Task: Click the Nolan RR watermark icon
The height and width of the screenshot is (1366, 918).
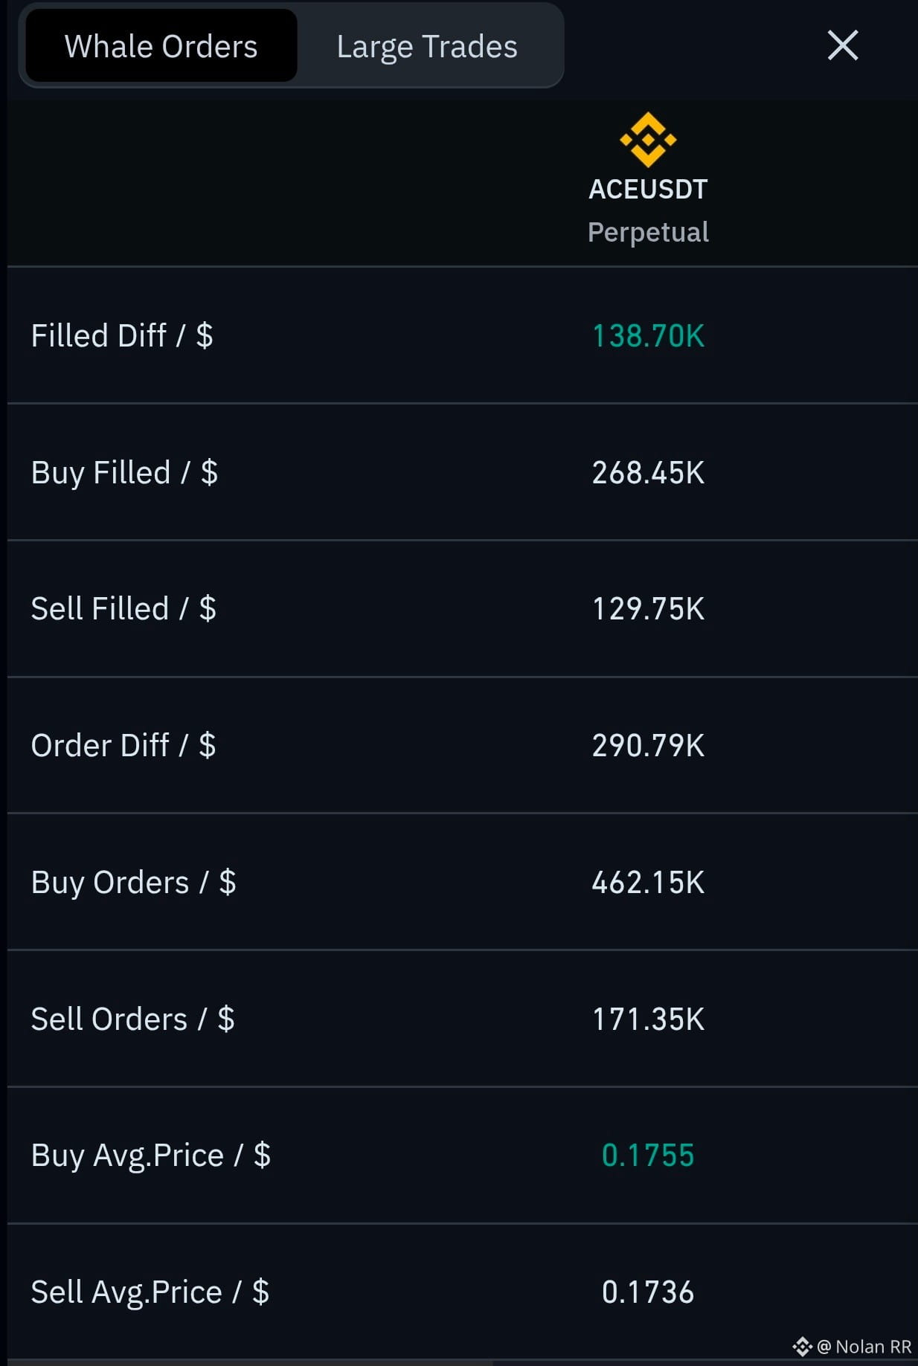Action: tap(802, 1347)
